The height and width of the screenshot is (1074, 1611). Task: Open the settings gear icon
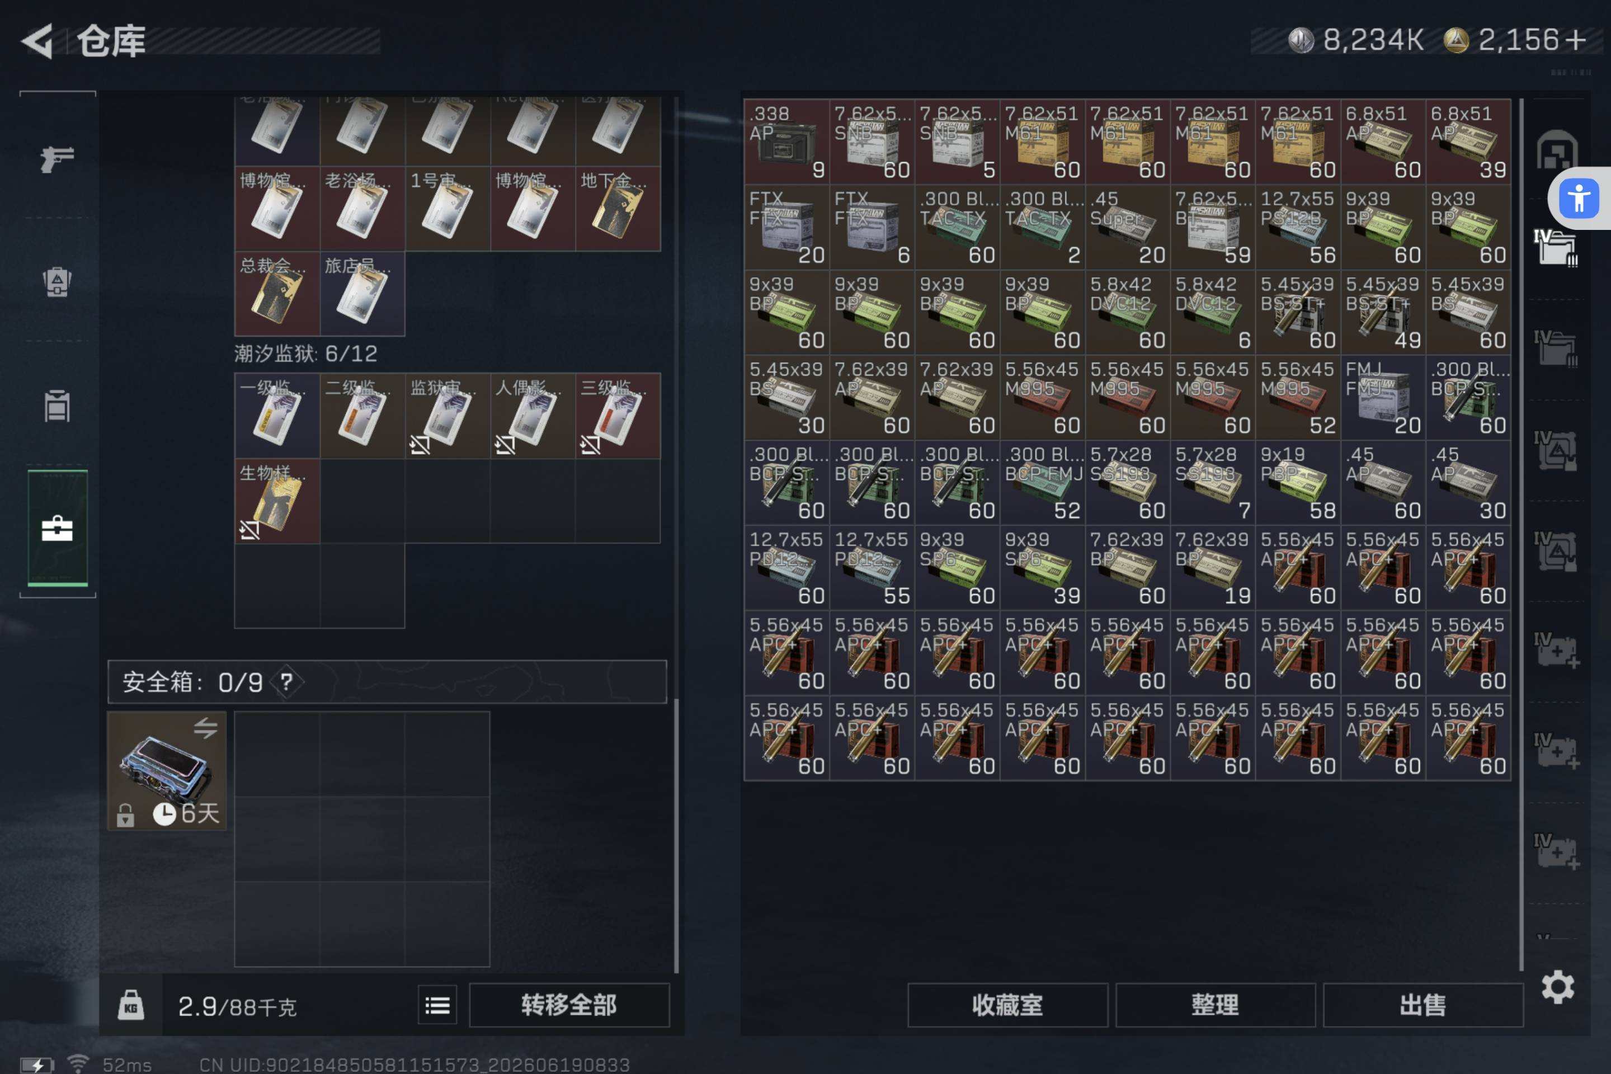pyautogui.click(x=1557, y=986)
